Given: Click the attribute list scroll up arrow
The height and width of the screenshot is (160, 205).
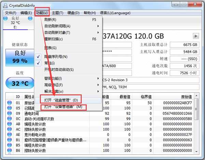Looking at the screenshot, I should (196, 96).
